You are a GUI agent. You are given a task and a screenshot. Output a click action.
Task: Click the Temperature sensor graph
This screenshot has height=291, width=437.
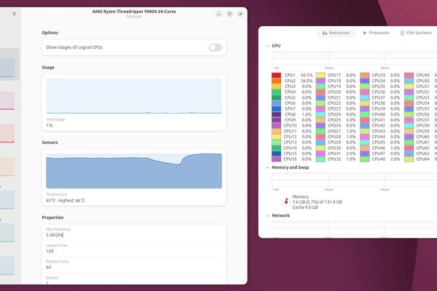tap(134, 171)
